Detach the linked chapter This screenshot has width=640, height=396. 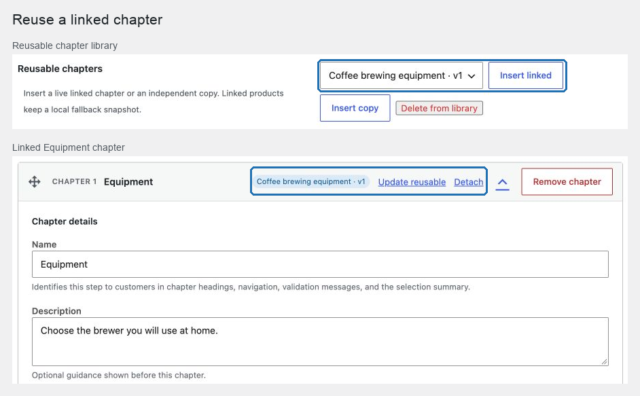[469, 182]
